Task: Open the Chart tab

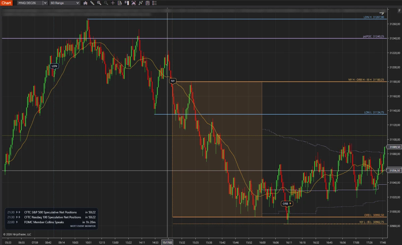Action: pyautogui.click(x=6, y=3)
